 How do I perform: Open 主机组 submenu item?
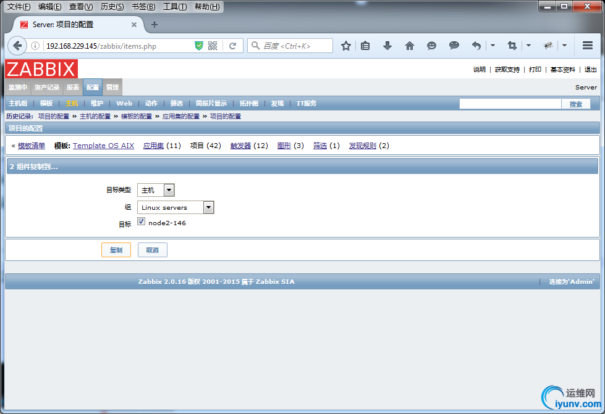[x=18, y=103]
